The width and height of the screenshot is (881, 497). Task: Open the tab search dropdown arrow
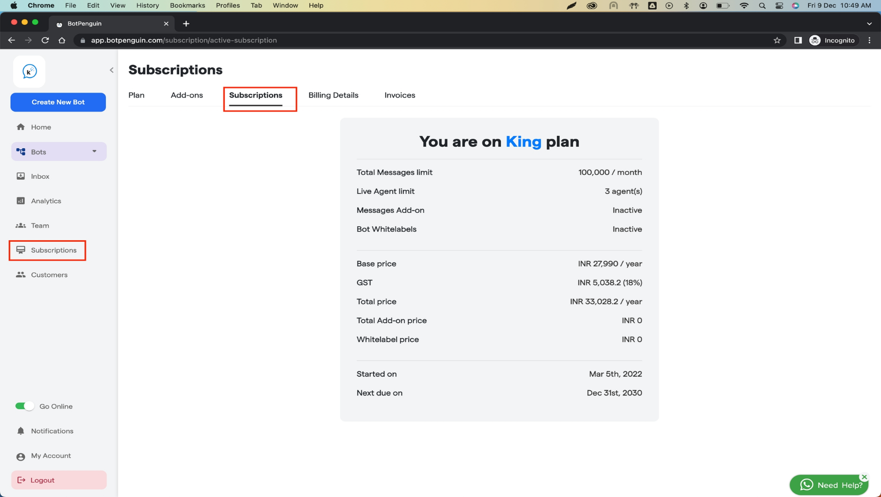[869, 23]
